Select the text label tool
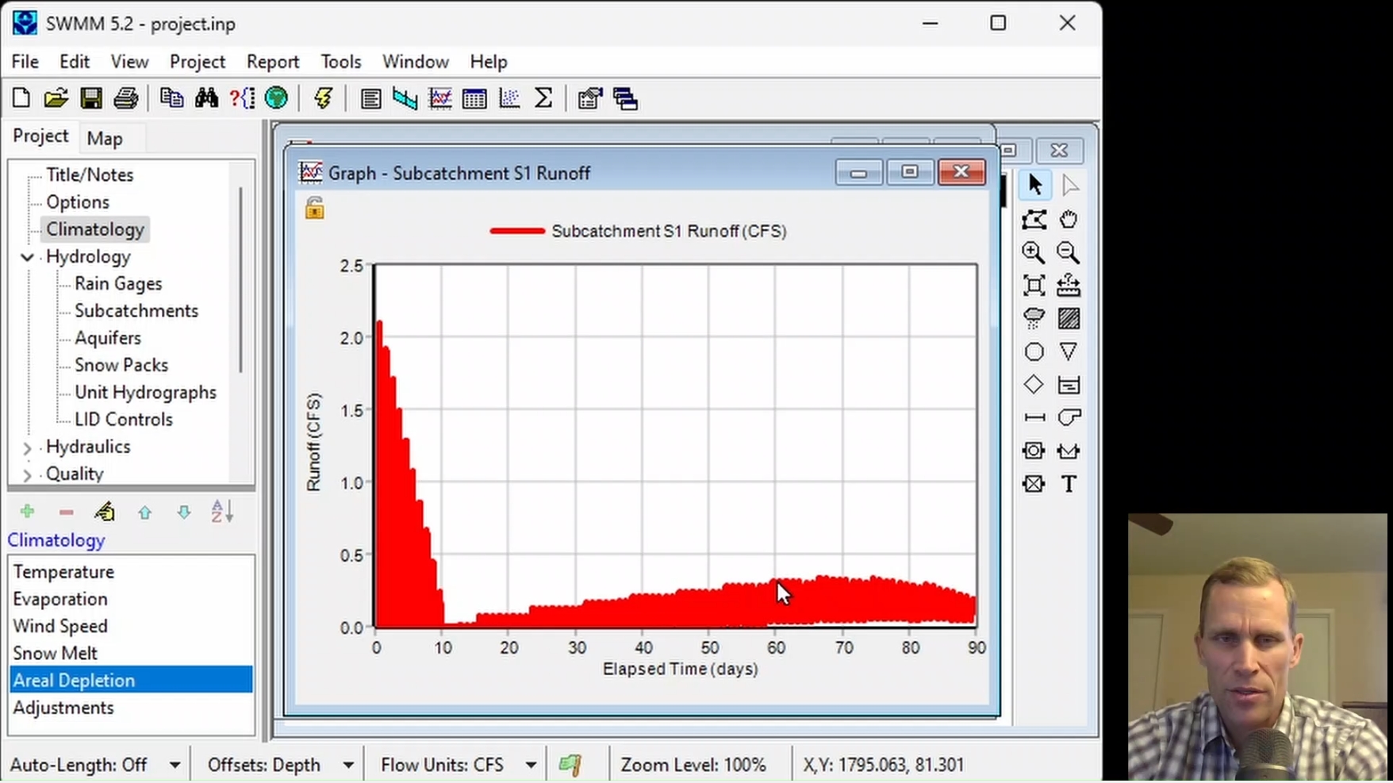The height and width of the screenshot is (783, 1393). point(1069,484)
